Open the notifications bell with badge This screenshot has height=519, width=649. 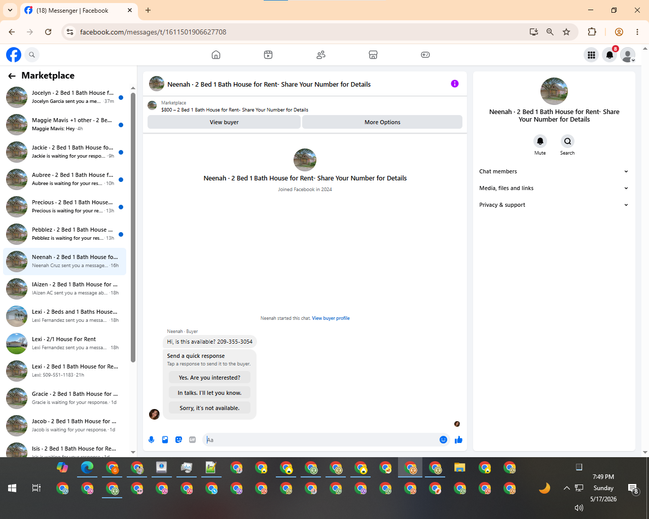click(610, 55)
